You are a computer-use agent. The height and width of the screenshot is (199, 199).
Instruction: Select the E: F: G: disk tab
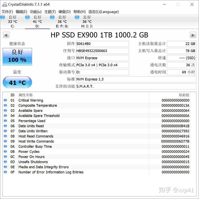click(62, 22)
